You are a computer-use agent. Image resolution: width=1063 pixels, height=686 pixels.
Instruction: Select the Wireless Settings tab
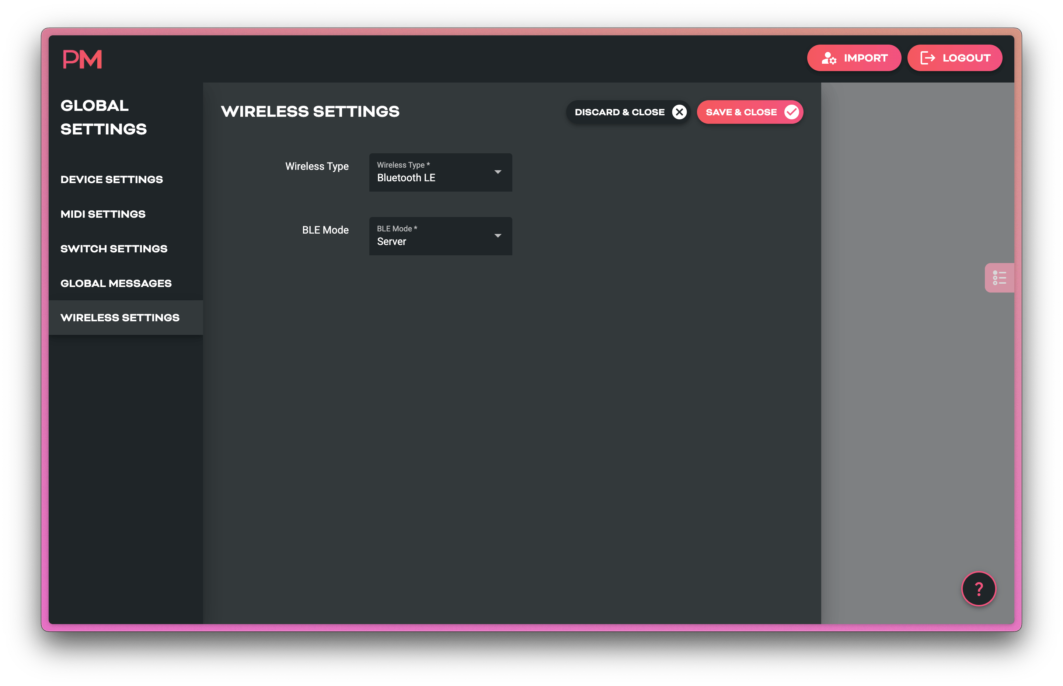coord(120,317)
